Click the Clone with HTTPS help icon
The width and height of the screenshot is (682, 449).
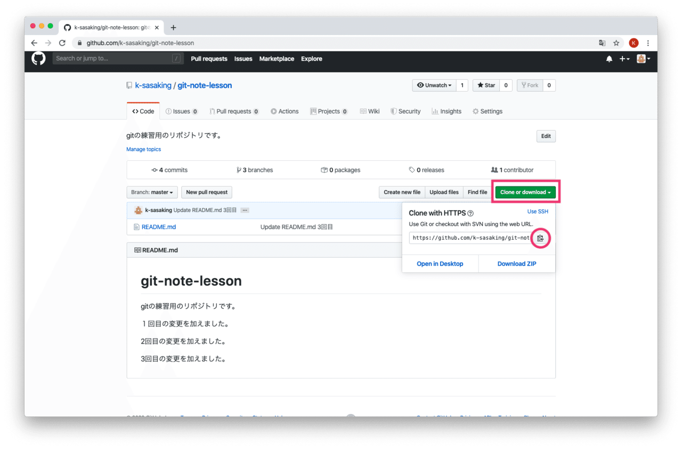[x=470, y=213]
